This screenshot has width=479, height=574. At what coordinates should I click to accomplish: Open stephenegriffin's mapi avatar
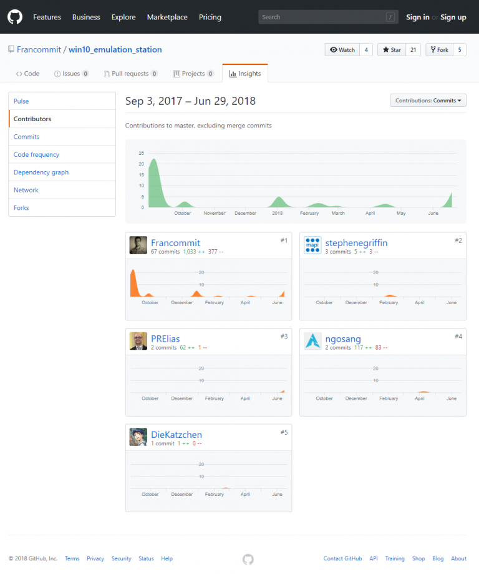(312, 245)
